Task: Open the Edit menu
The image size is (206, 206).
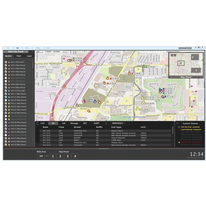Action: pyautogui.click(x=18, y=48)
